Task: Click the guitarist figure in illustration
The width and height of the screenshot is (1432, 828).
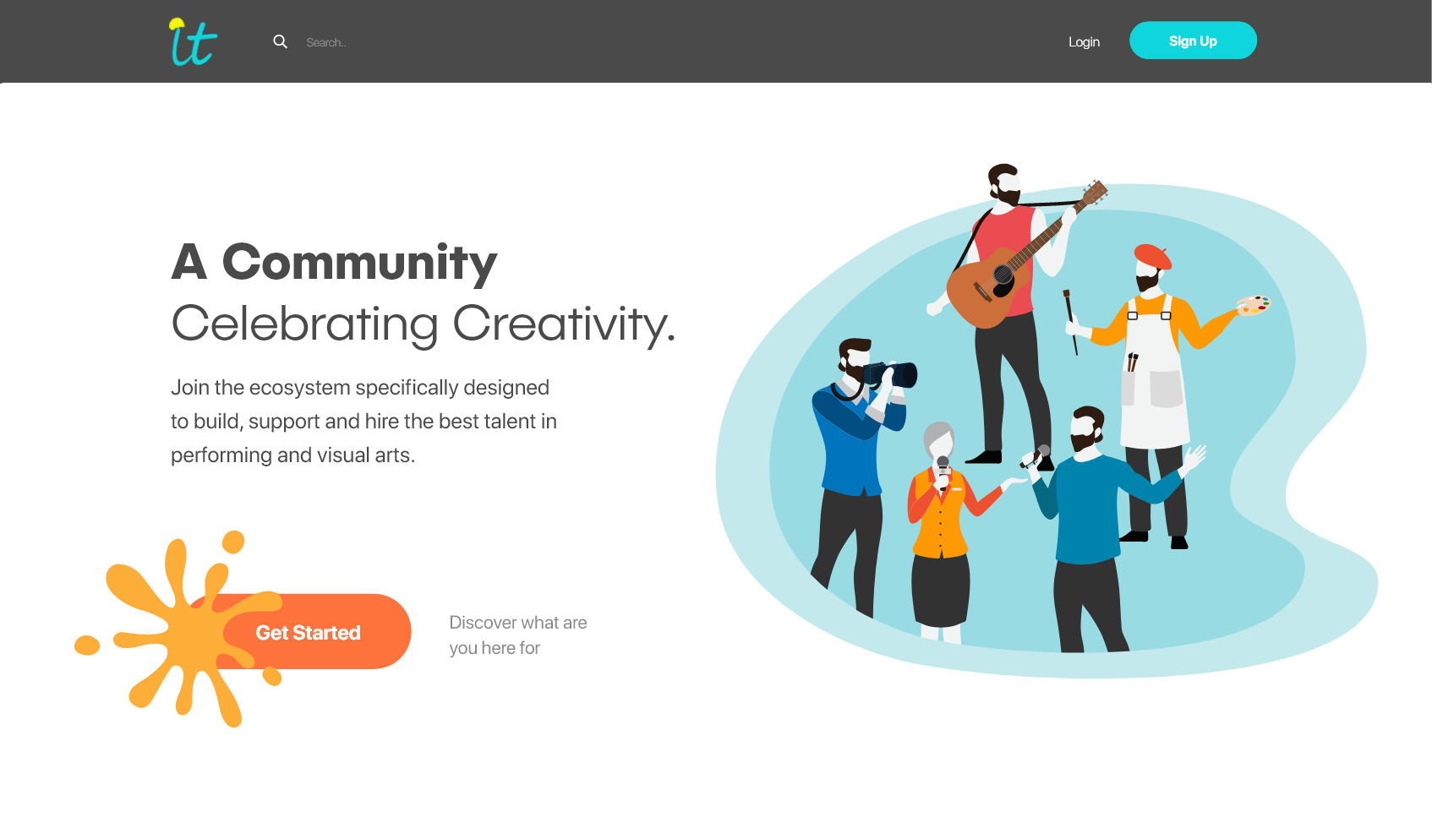Action: pos(1006,314)
